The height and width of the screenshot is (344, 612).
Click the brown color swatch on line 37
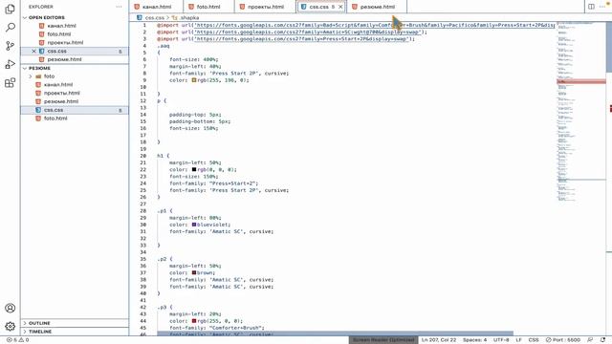point(194,272)
